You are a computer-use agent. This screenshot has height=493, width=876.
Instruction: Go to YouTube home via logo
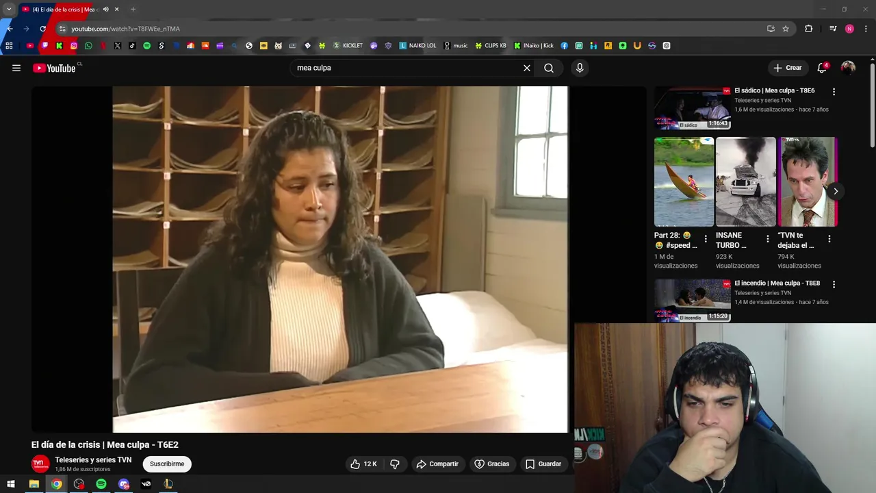(x=54, y=68)
